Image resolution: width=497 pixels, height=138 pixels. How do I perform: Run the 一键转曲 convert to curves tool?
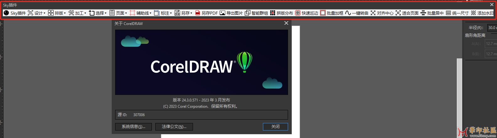(357, 13)
